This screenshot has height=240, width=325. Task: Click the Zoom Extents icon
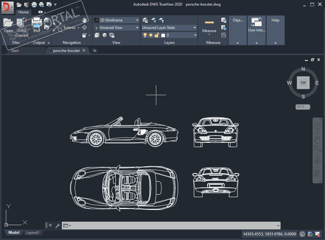coord(57,27)
